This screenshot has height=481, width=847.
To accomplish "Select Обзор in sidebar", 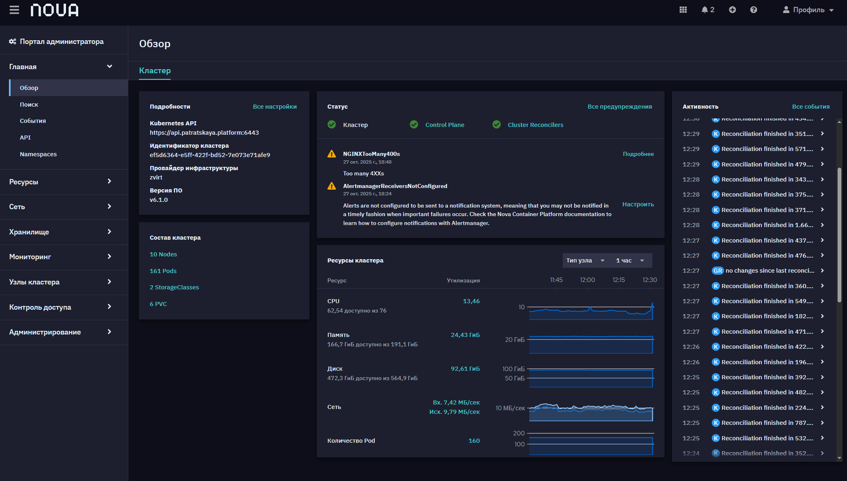I will [68, 88].
